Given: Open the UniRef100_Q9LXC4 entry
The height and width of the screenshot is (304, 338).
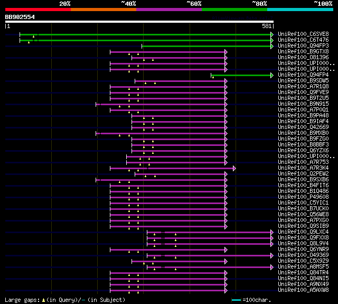Looking at the screenshot, I should [x=303, y=232].
